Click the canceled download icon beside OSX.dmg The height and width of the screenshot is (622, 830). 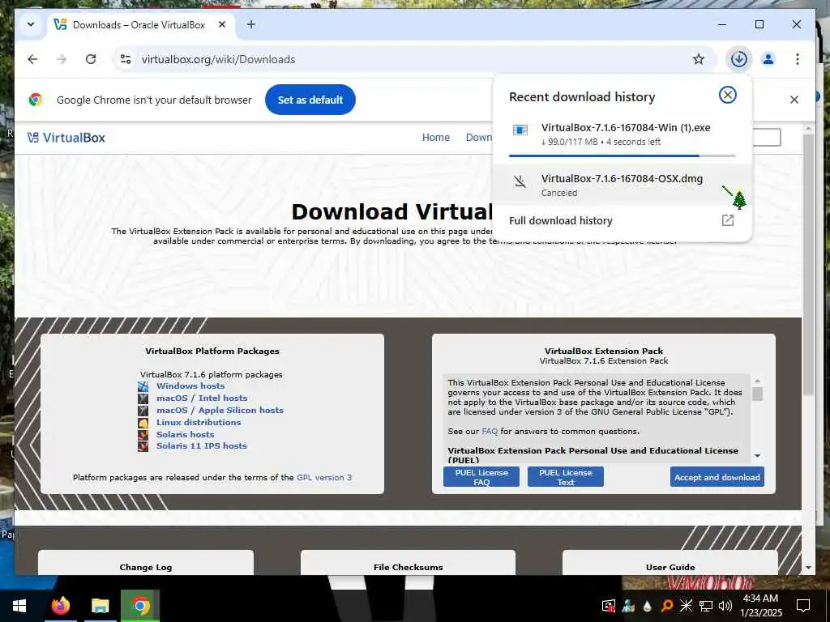pyautogui.click(x=520, y=182)
